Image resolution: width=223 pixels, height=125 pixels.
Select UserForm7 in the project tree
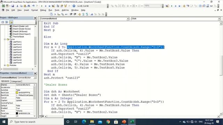(17, 57)
